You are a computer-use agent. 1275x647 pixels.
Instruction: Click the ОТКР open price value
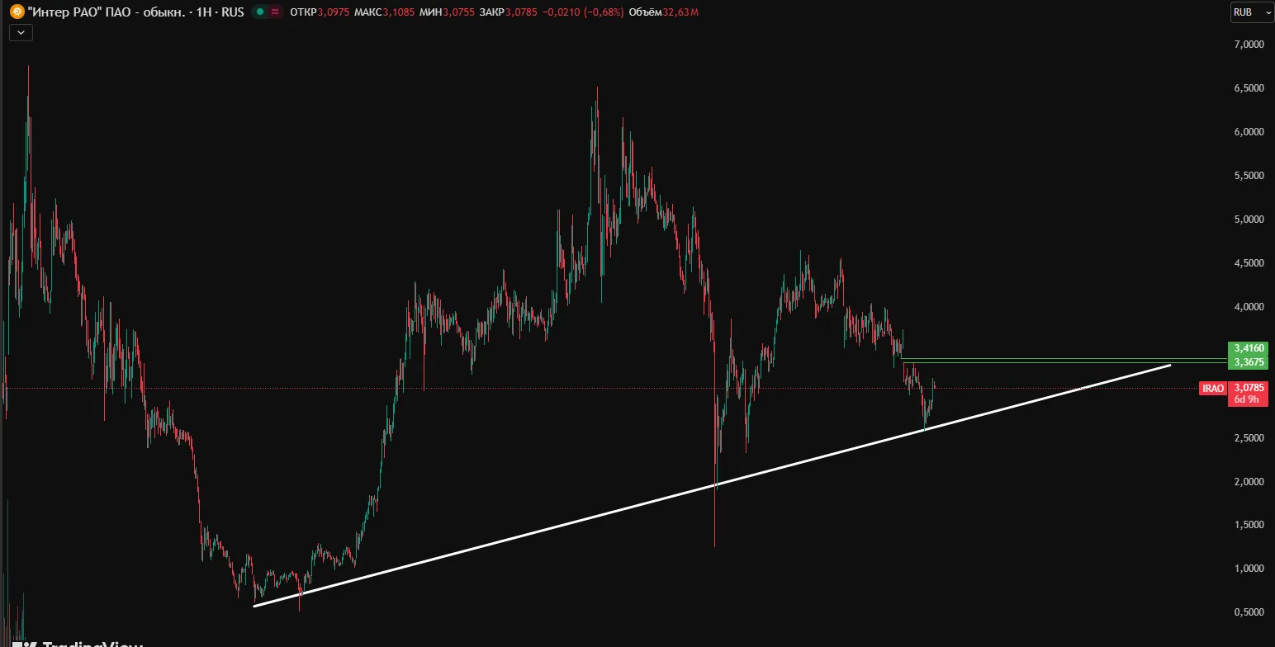click(x=333, y=12)
